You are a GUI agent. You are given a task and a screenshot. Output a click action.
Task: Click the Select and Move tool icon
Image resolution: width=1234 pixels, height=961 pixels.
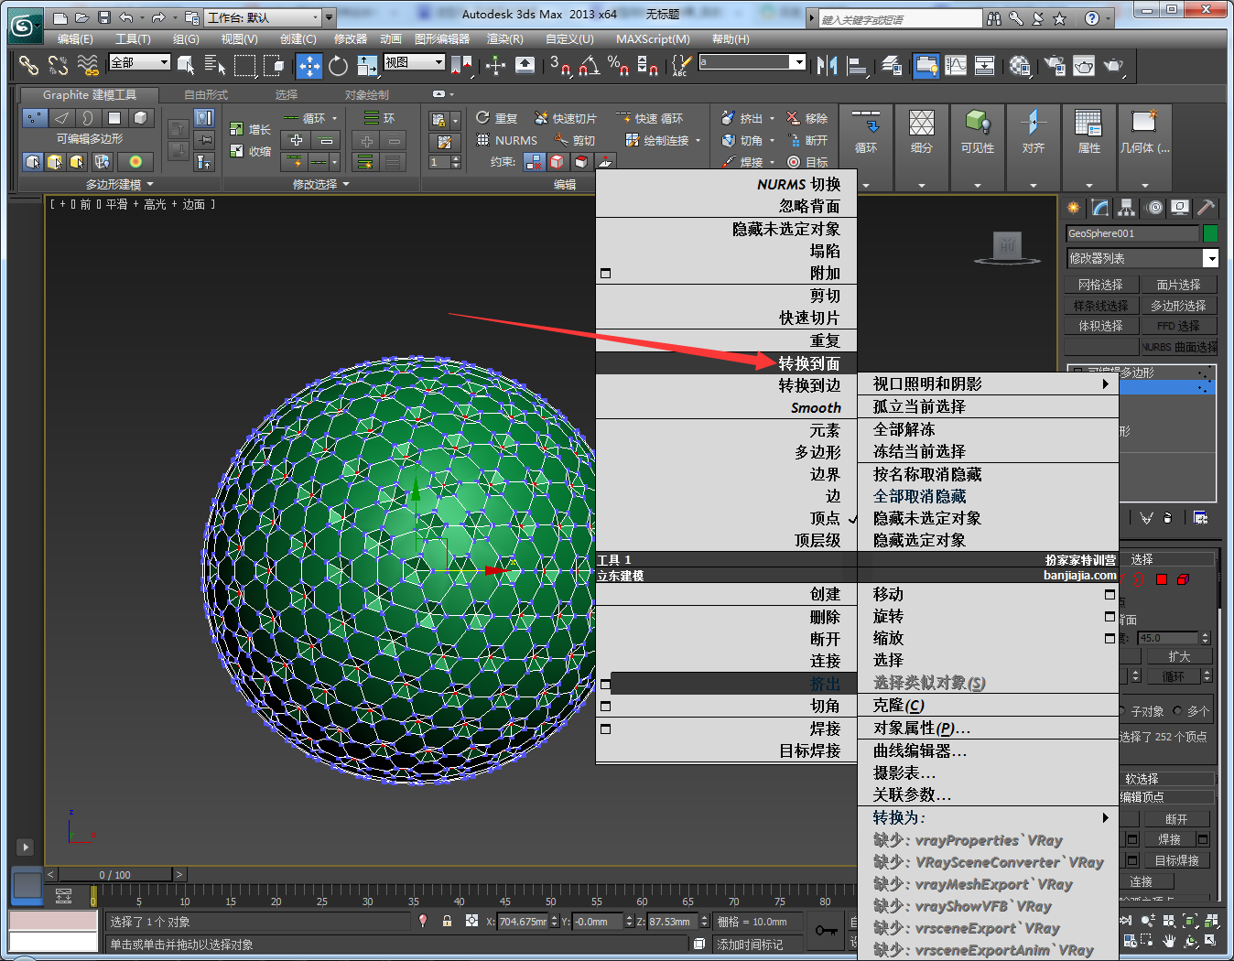[309, 66]
